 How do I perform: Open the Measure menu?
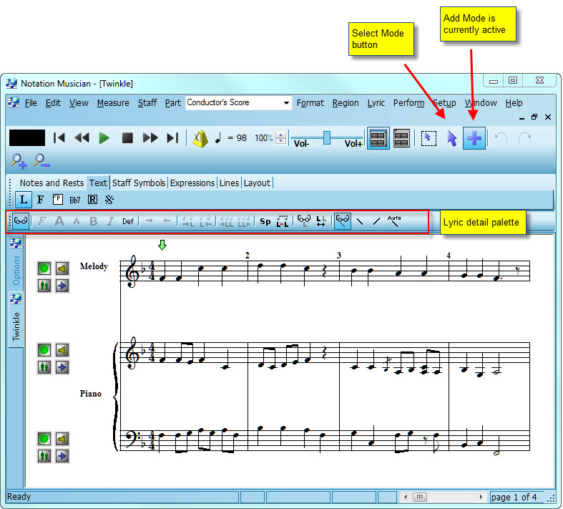tap(113, 103)
